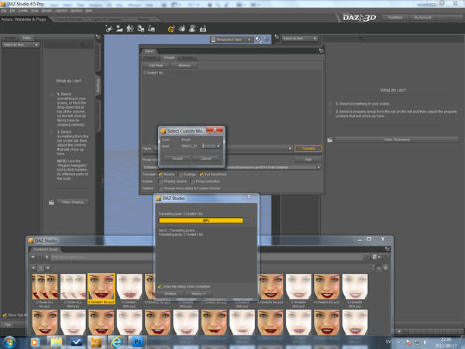
Task: Open the Create menu
Action: pos(22,11)
